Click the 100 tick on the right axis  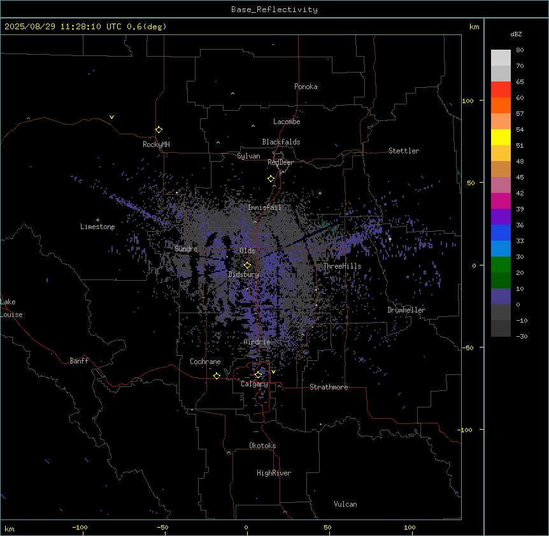467,101
